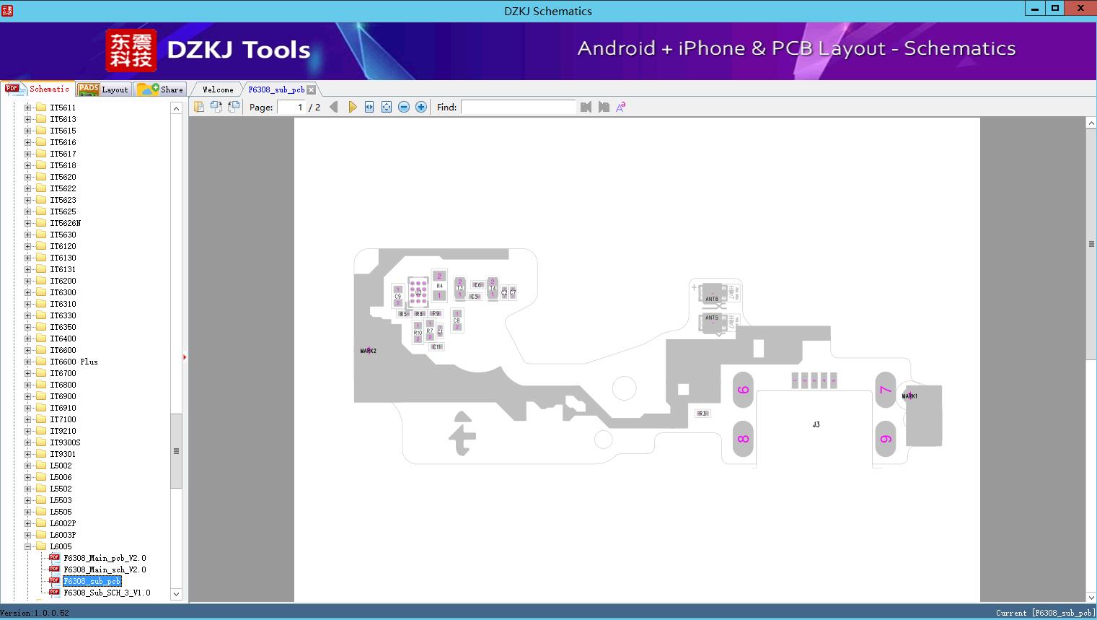The height and width of the screenshot is (620, 1097).
Task: Expand the IT5611 folder
Action: [27, 108]
